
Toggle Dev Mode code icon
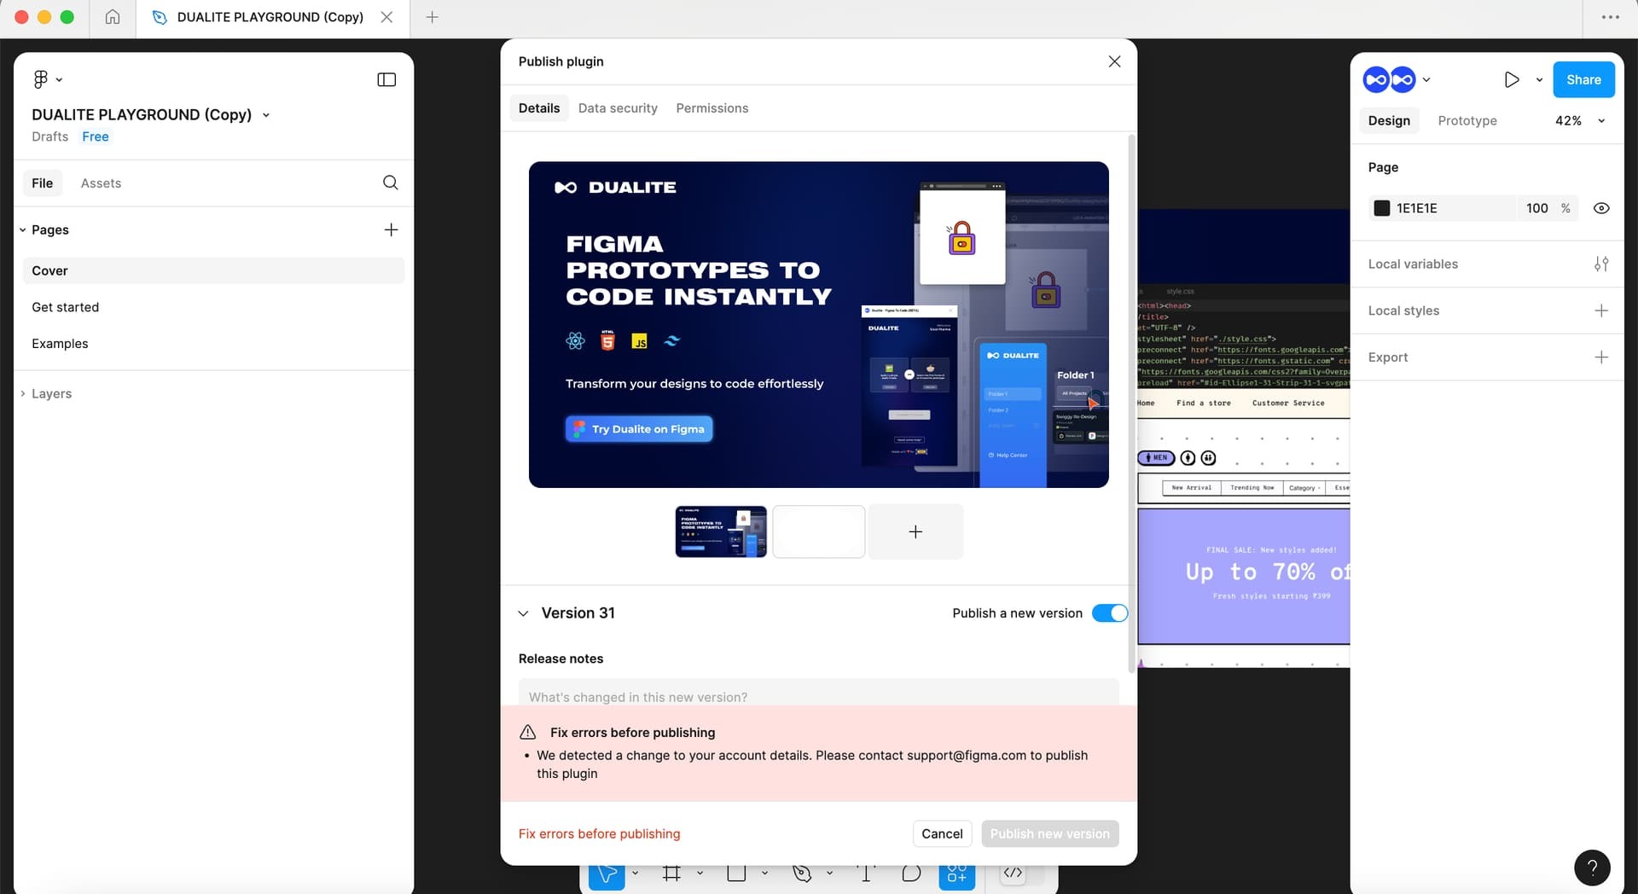point(1013,873)
